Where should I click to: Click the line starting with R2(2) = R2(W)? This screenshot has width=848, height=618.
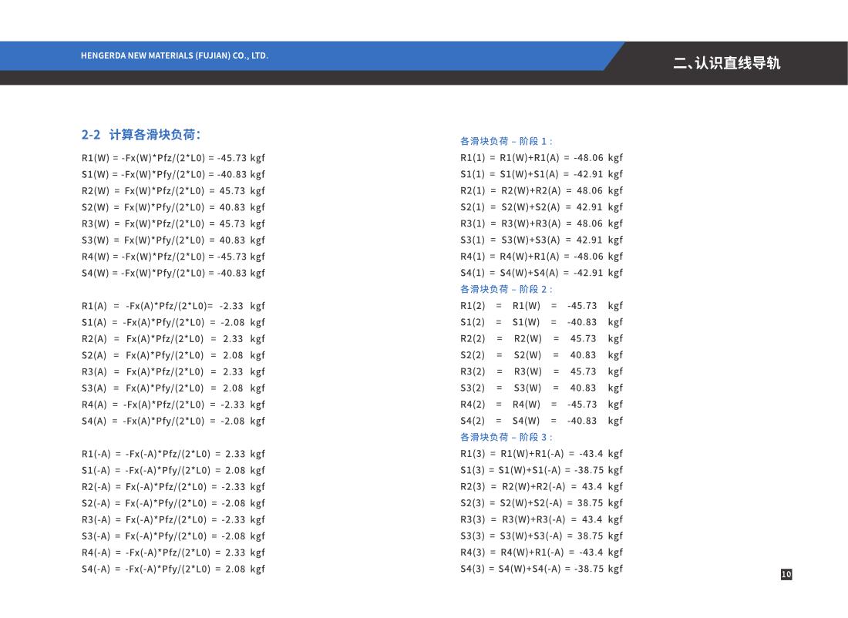click(x=541, y=338)
